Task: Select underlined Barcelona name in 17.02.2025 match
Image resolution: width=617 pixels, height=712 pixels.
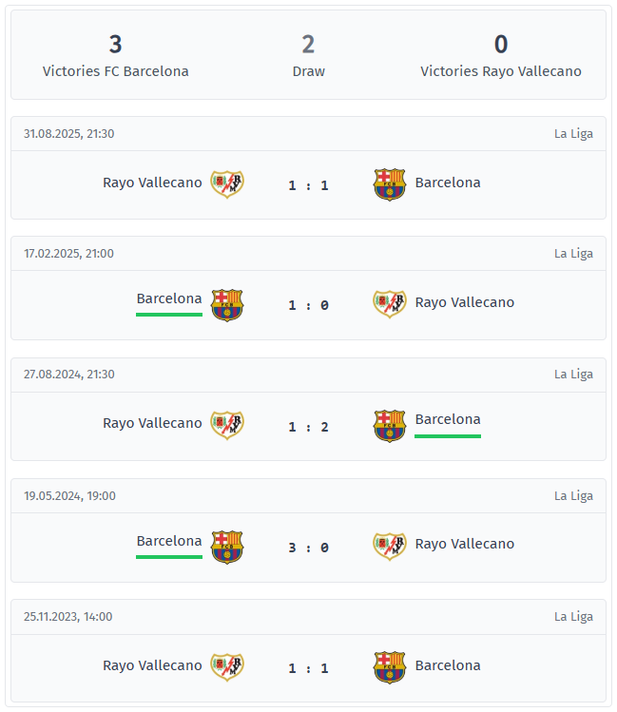Action: click(x=169, y=298)
